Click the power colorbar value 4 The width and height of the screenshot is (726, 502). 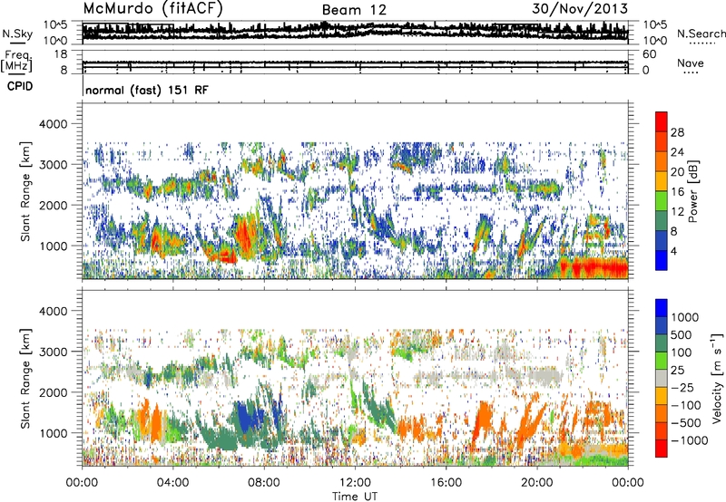[x=673, y=252]
